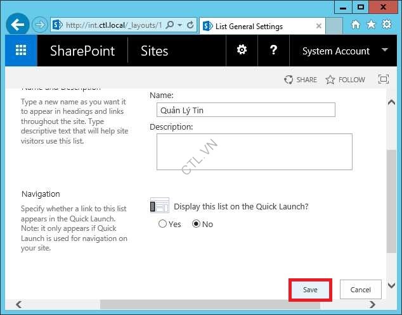This screenshot has width=402, height=315.
Task: Share this site using SHARE
Action: point(301,80)
